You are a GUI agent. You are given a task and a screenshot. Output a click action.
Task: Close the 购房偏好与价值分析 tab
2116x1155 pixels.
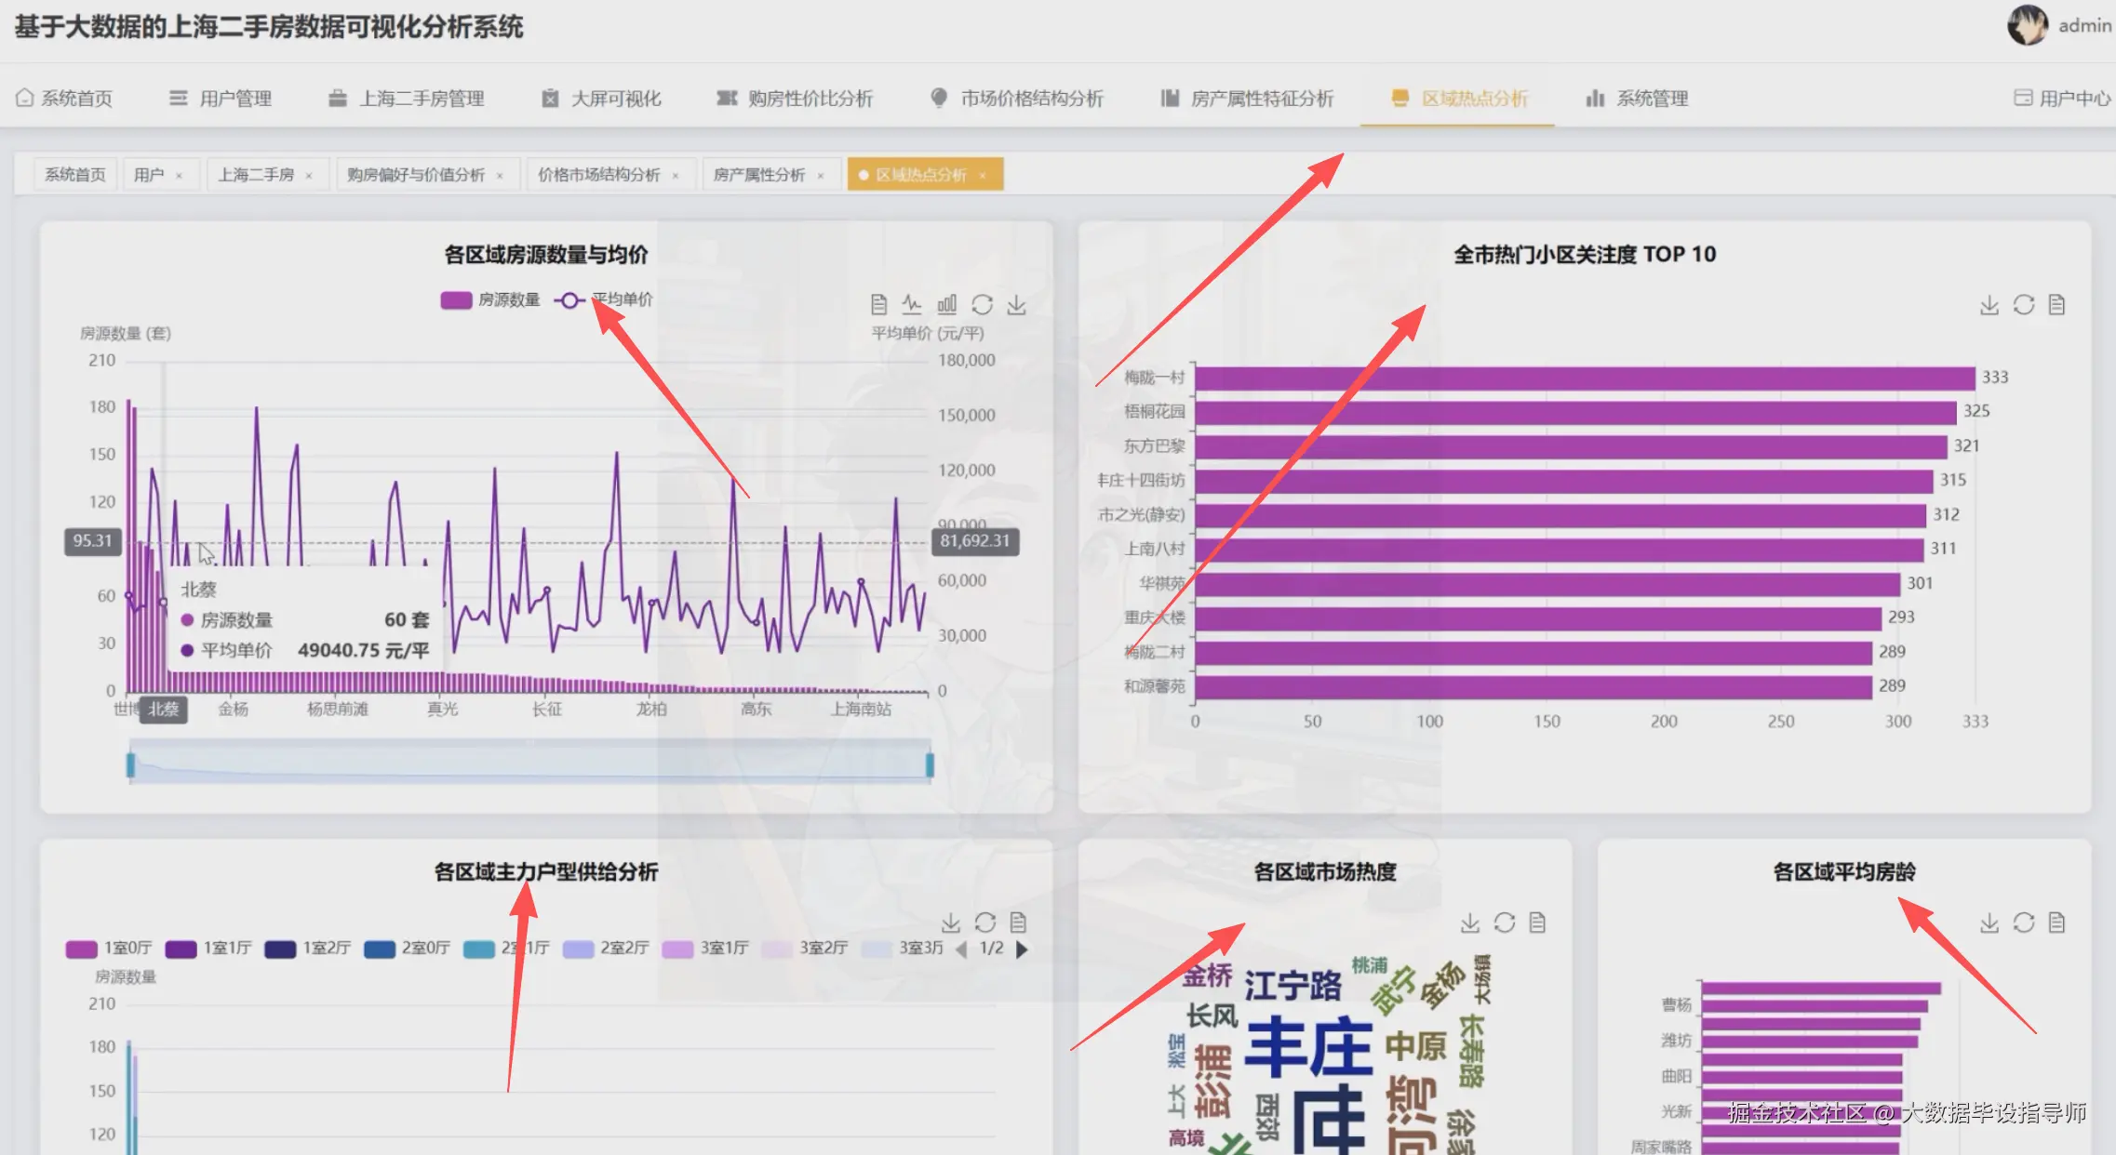500,176
